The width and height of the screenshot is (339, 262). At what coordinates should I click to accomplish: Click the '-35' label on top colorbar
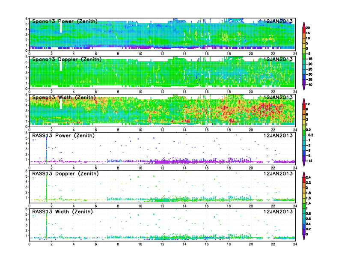pos(309,80)
